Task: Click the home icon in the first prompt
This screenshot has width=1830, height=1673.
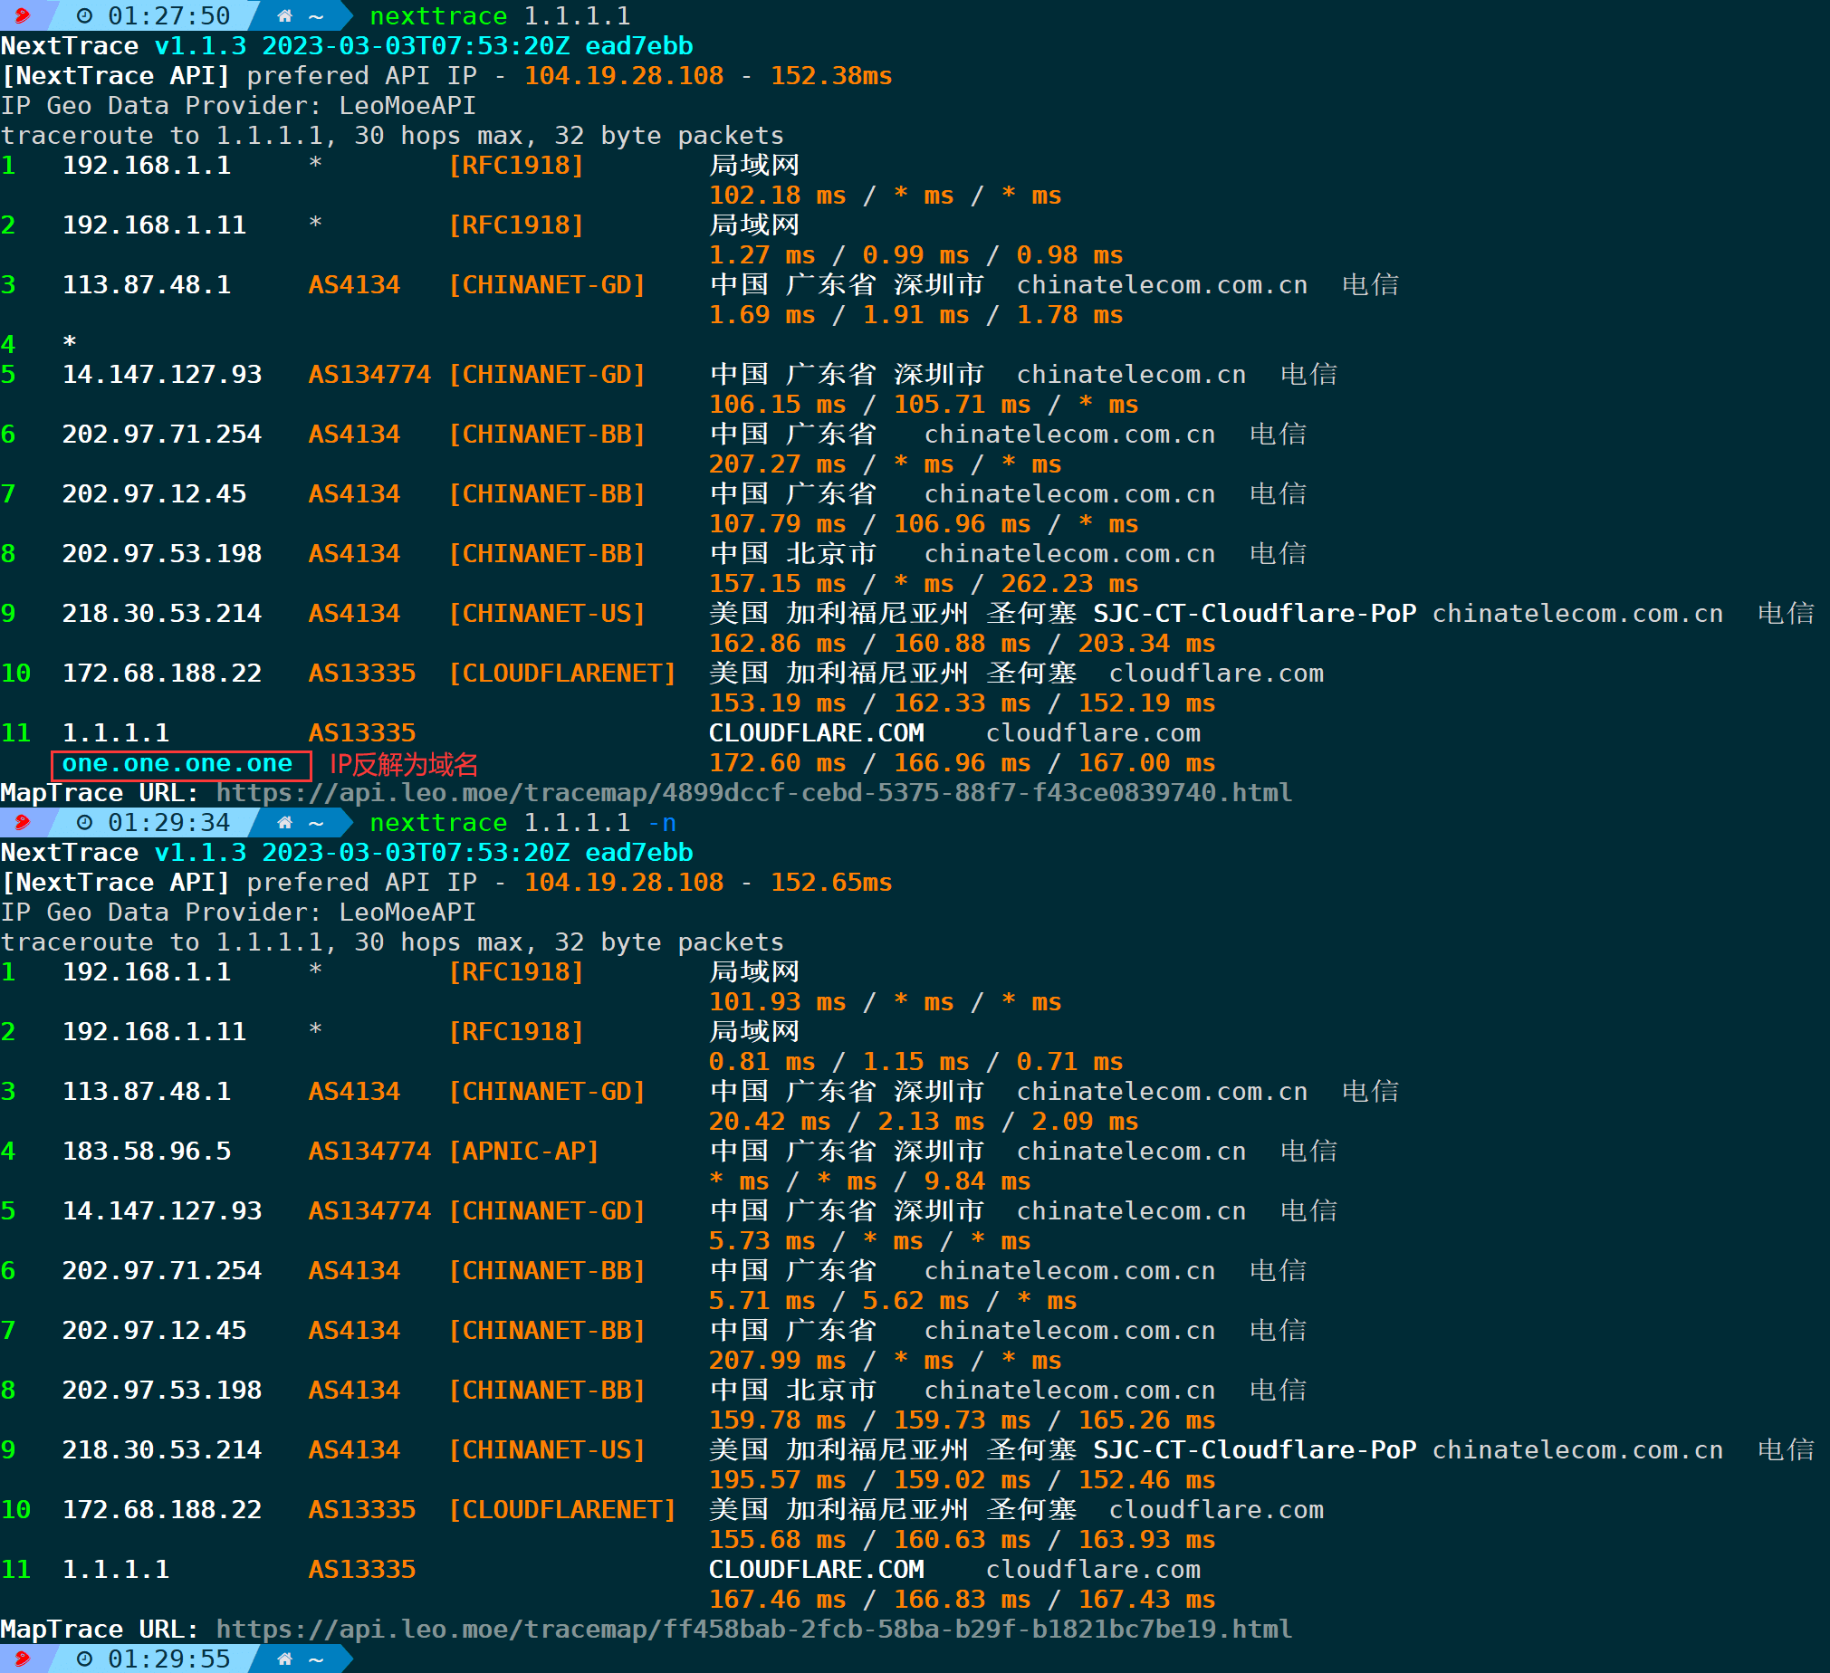Action: pos(285,15)
